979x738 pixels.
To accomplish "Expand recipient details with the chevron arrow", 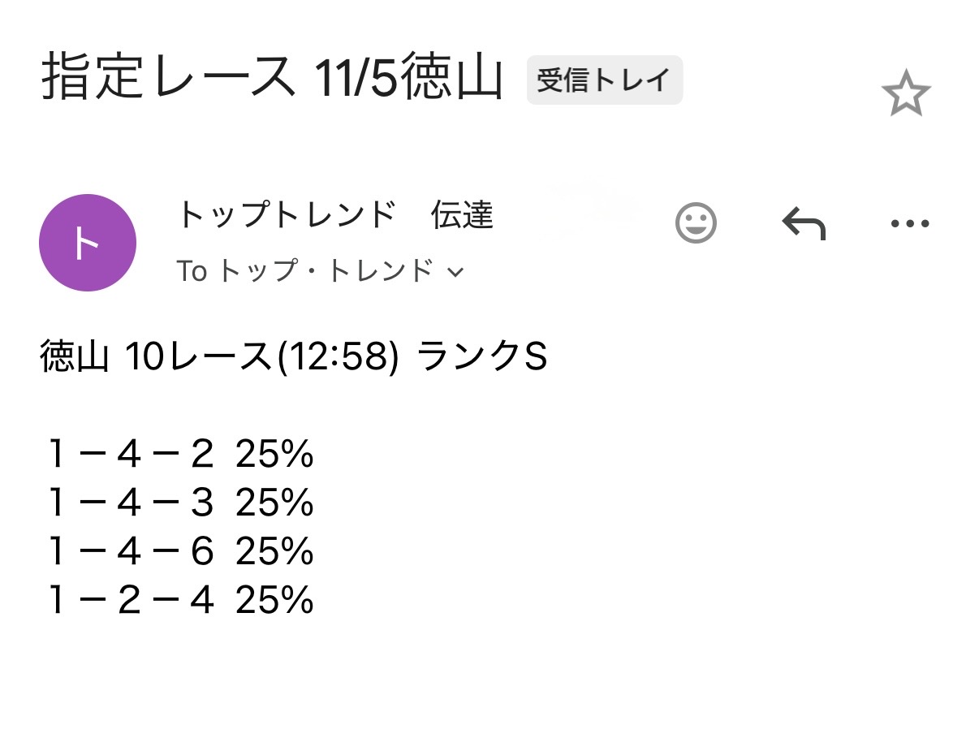I will (455, 272).
